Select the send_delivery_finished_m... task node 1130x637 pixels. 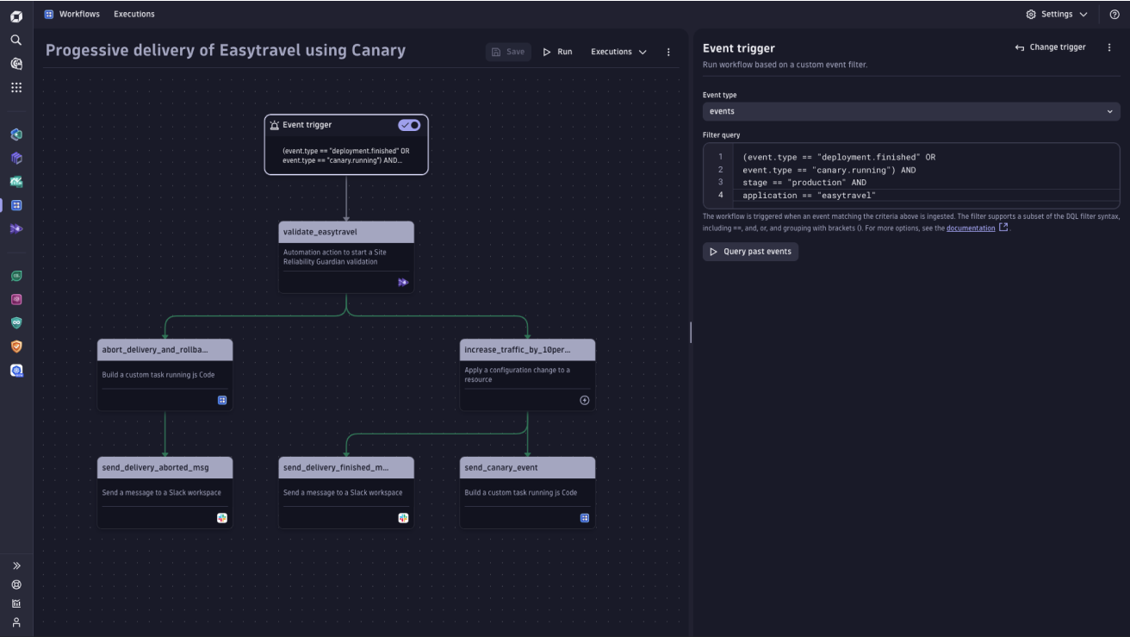coord(346,492)
